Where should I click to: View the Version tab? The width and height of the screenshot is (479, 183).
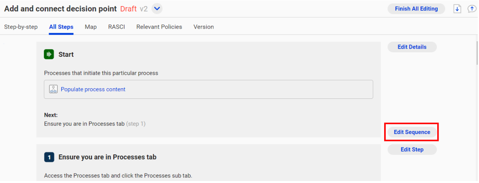(204, 27)
